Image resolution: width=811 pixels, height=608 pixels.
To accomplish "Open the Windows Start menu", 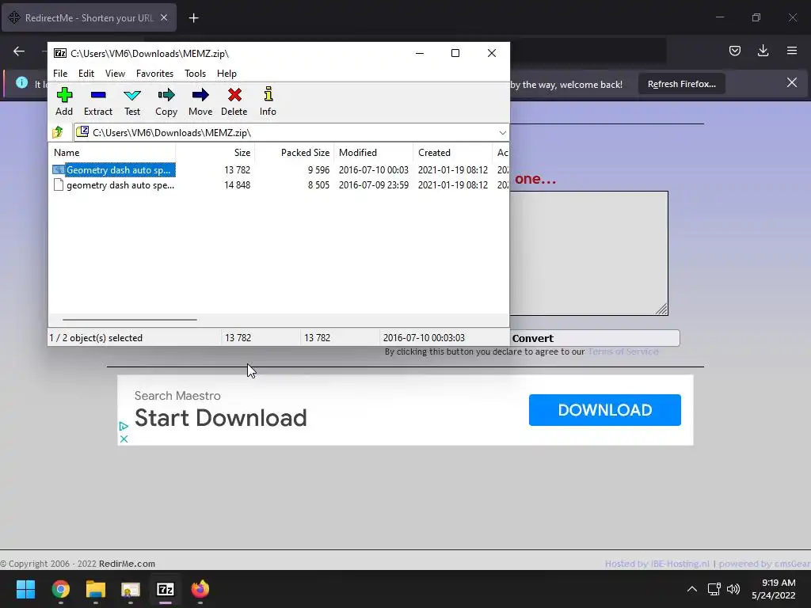I will click(25, 589).
